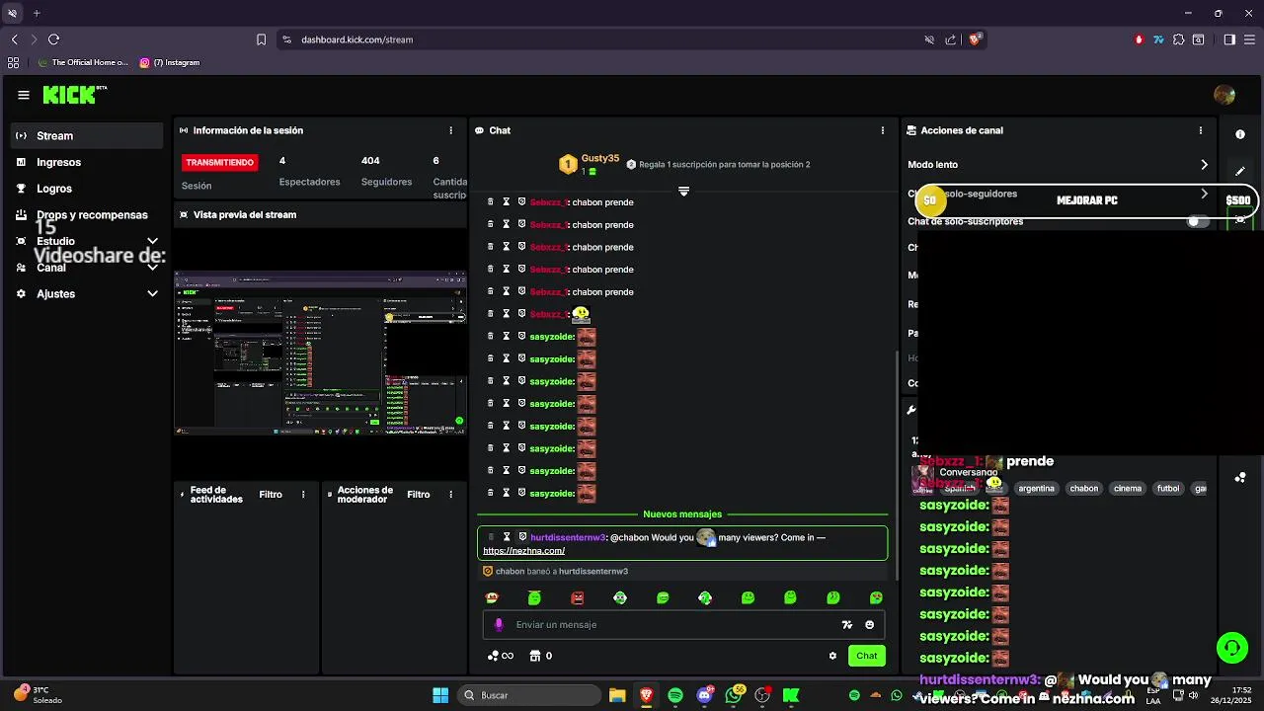Ban user on first 'chabon prende' message
The width and height of the screenshot is (1264, 711).
(522, 201)
